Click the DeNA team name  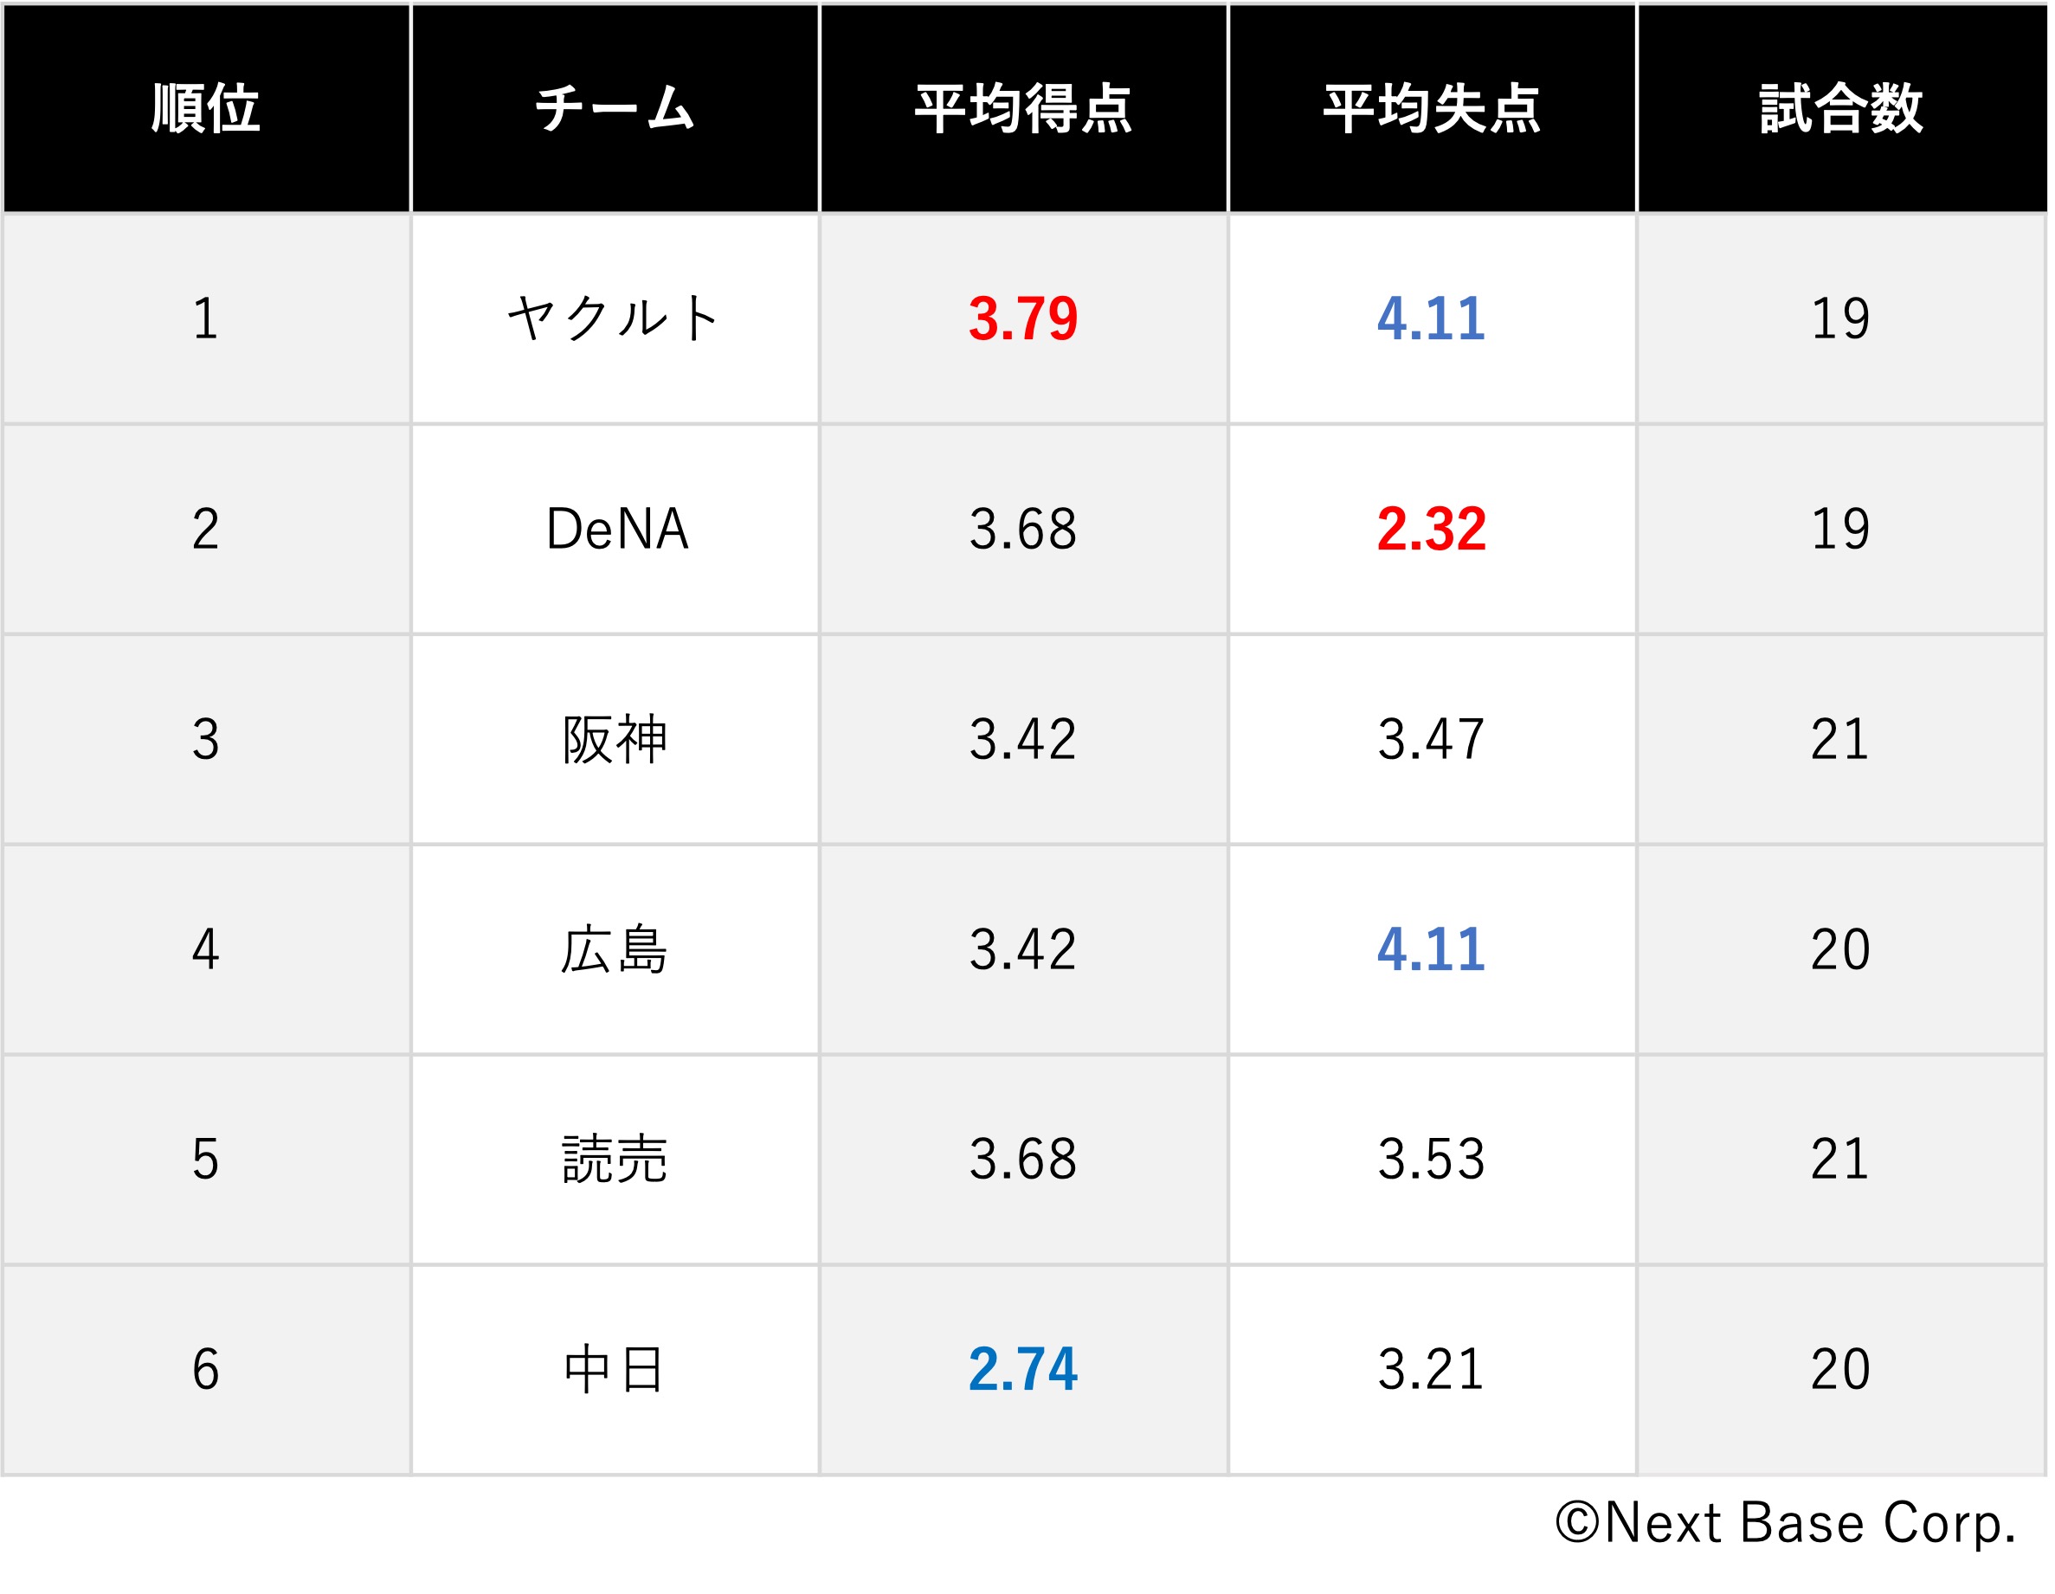pyautogui.click(x=617, y=529)
